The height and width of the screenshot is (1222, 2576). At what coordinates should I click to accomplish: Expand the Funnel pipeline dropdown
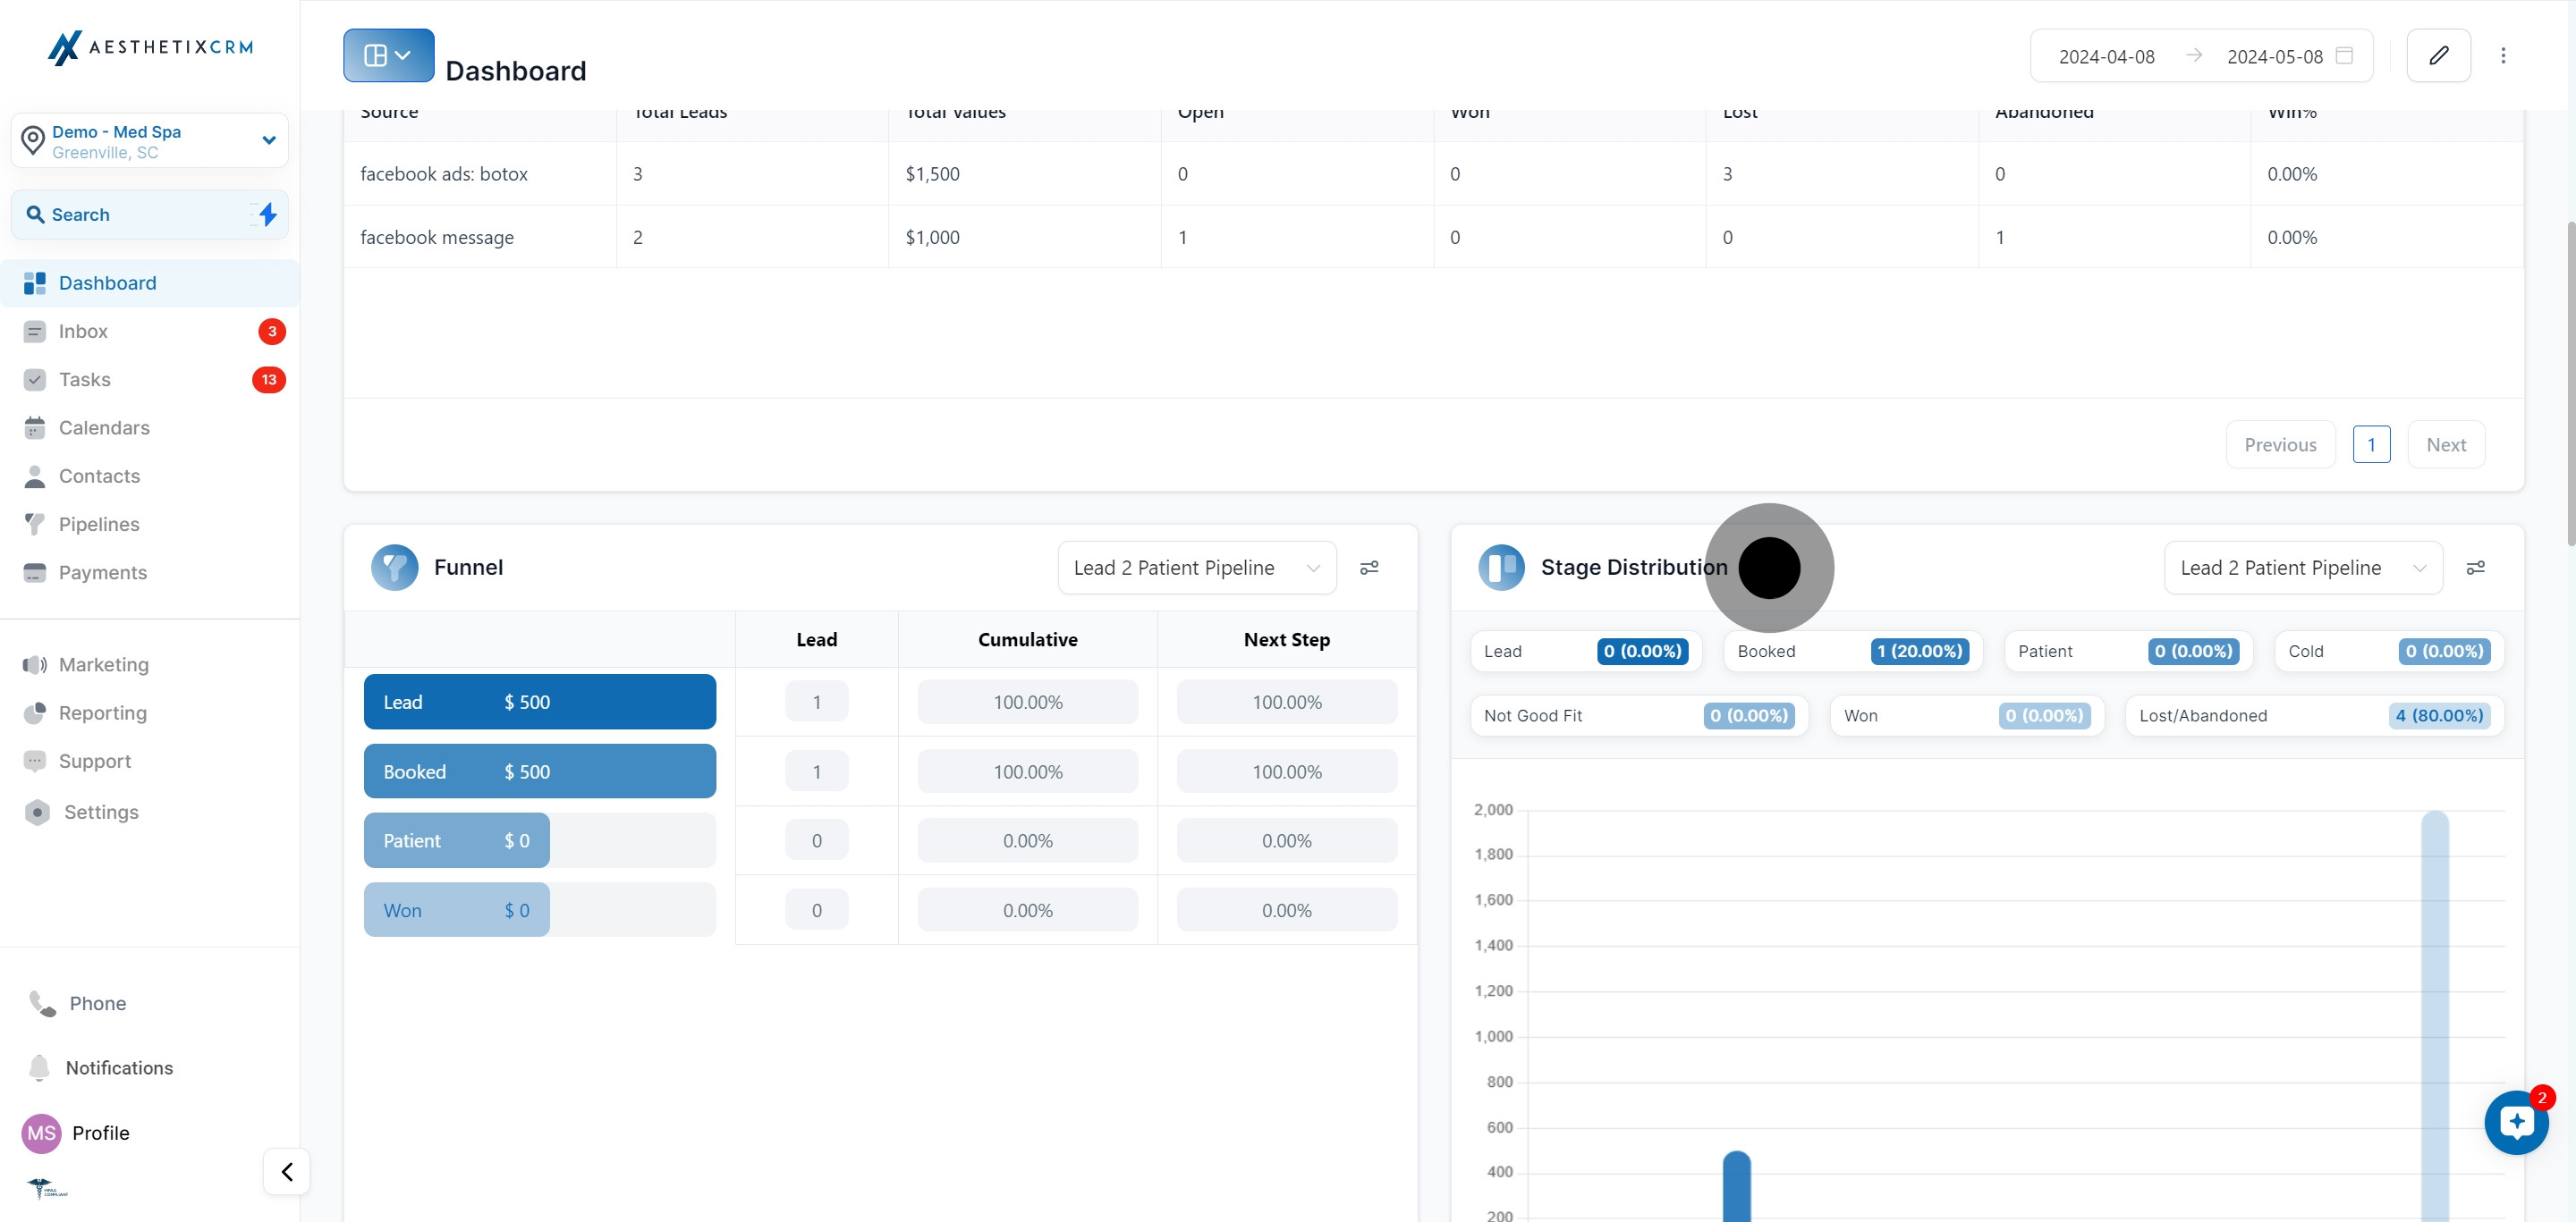tap(1196, 568)
